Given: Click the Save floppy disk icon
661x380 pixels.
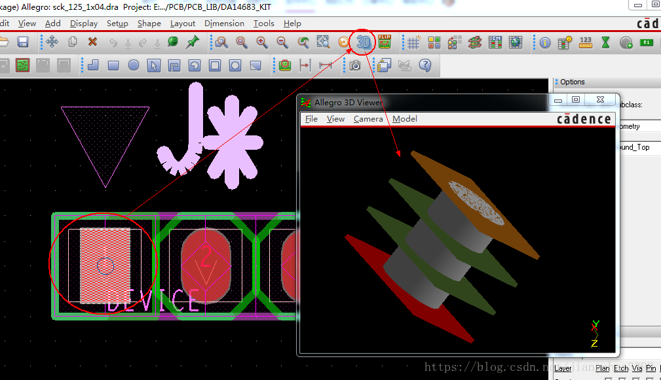Looking at the screenshot, I should tap(23, 42).
